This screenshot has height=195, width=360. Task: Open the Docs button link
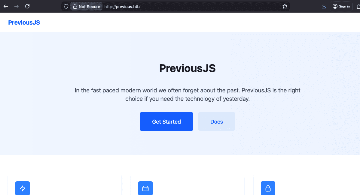(x=216, y=121)
